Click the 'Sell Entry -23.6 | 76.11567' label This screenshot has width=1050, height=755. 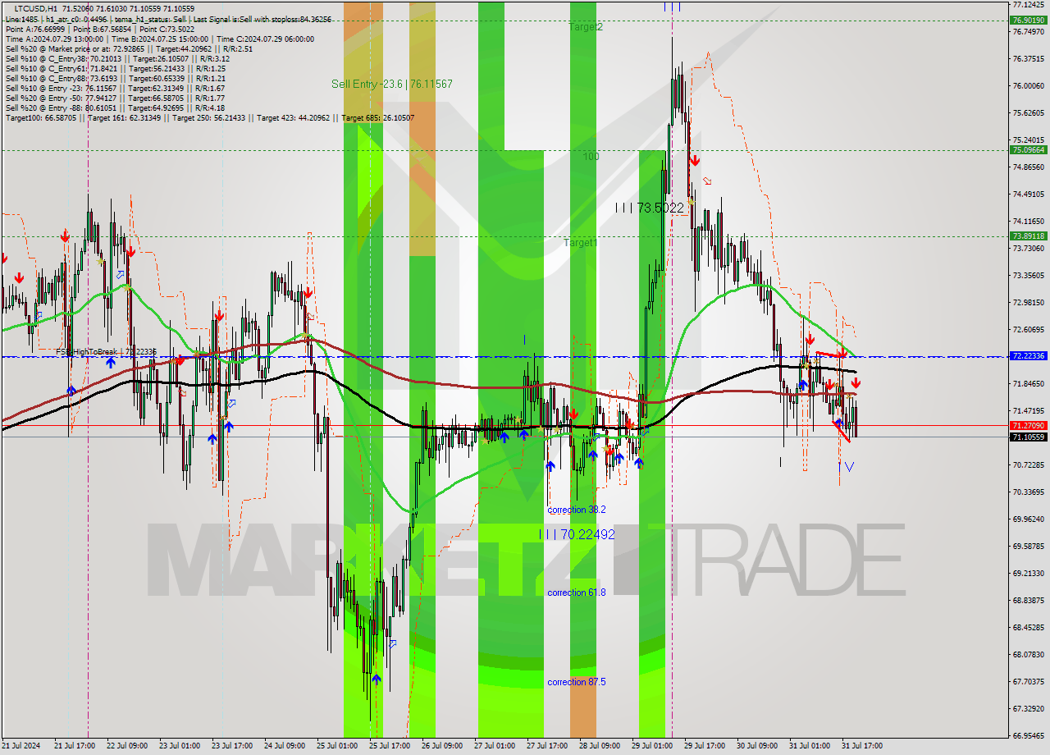click(392, 84)
